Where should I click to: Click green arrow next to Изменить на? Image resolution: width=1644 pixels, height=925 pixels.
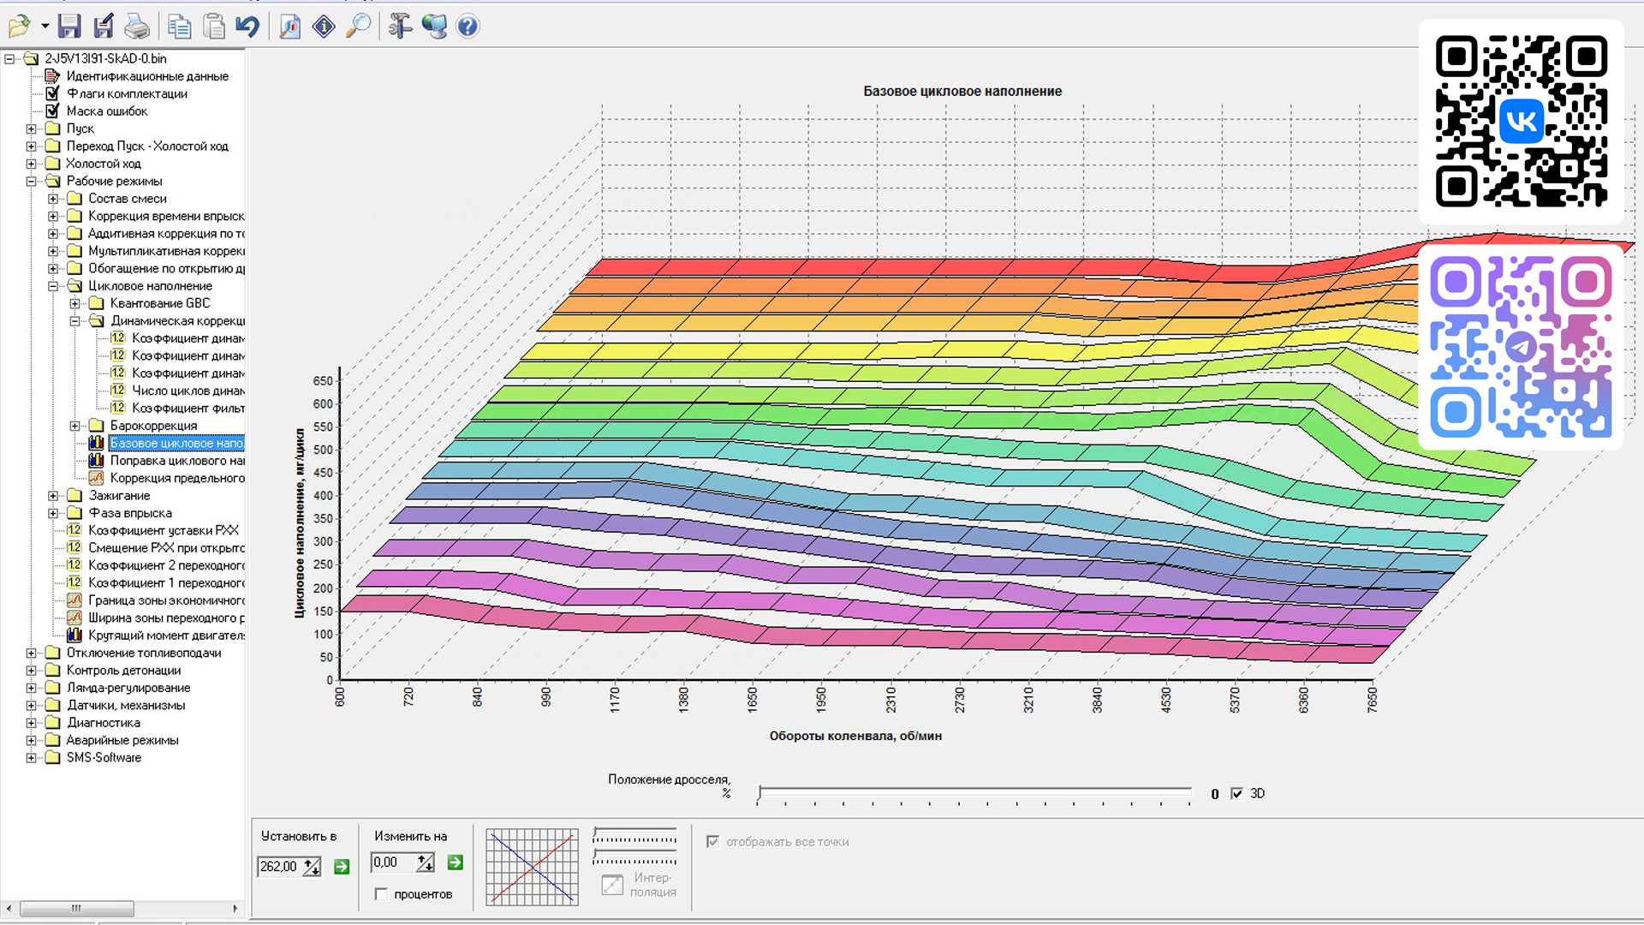coord(455,862)
